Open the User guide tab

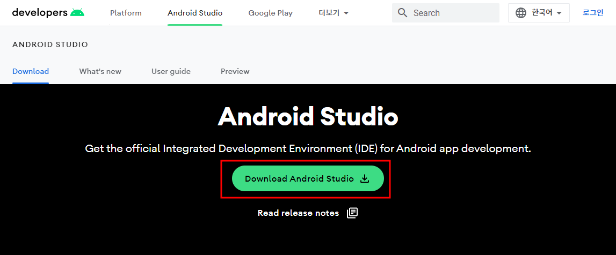(171, 71)
